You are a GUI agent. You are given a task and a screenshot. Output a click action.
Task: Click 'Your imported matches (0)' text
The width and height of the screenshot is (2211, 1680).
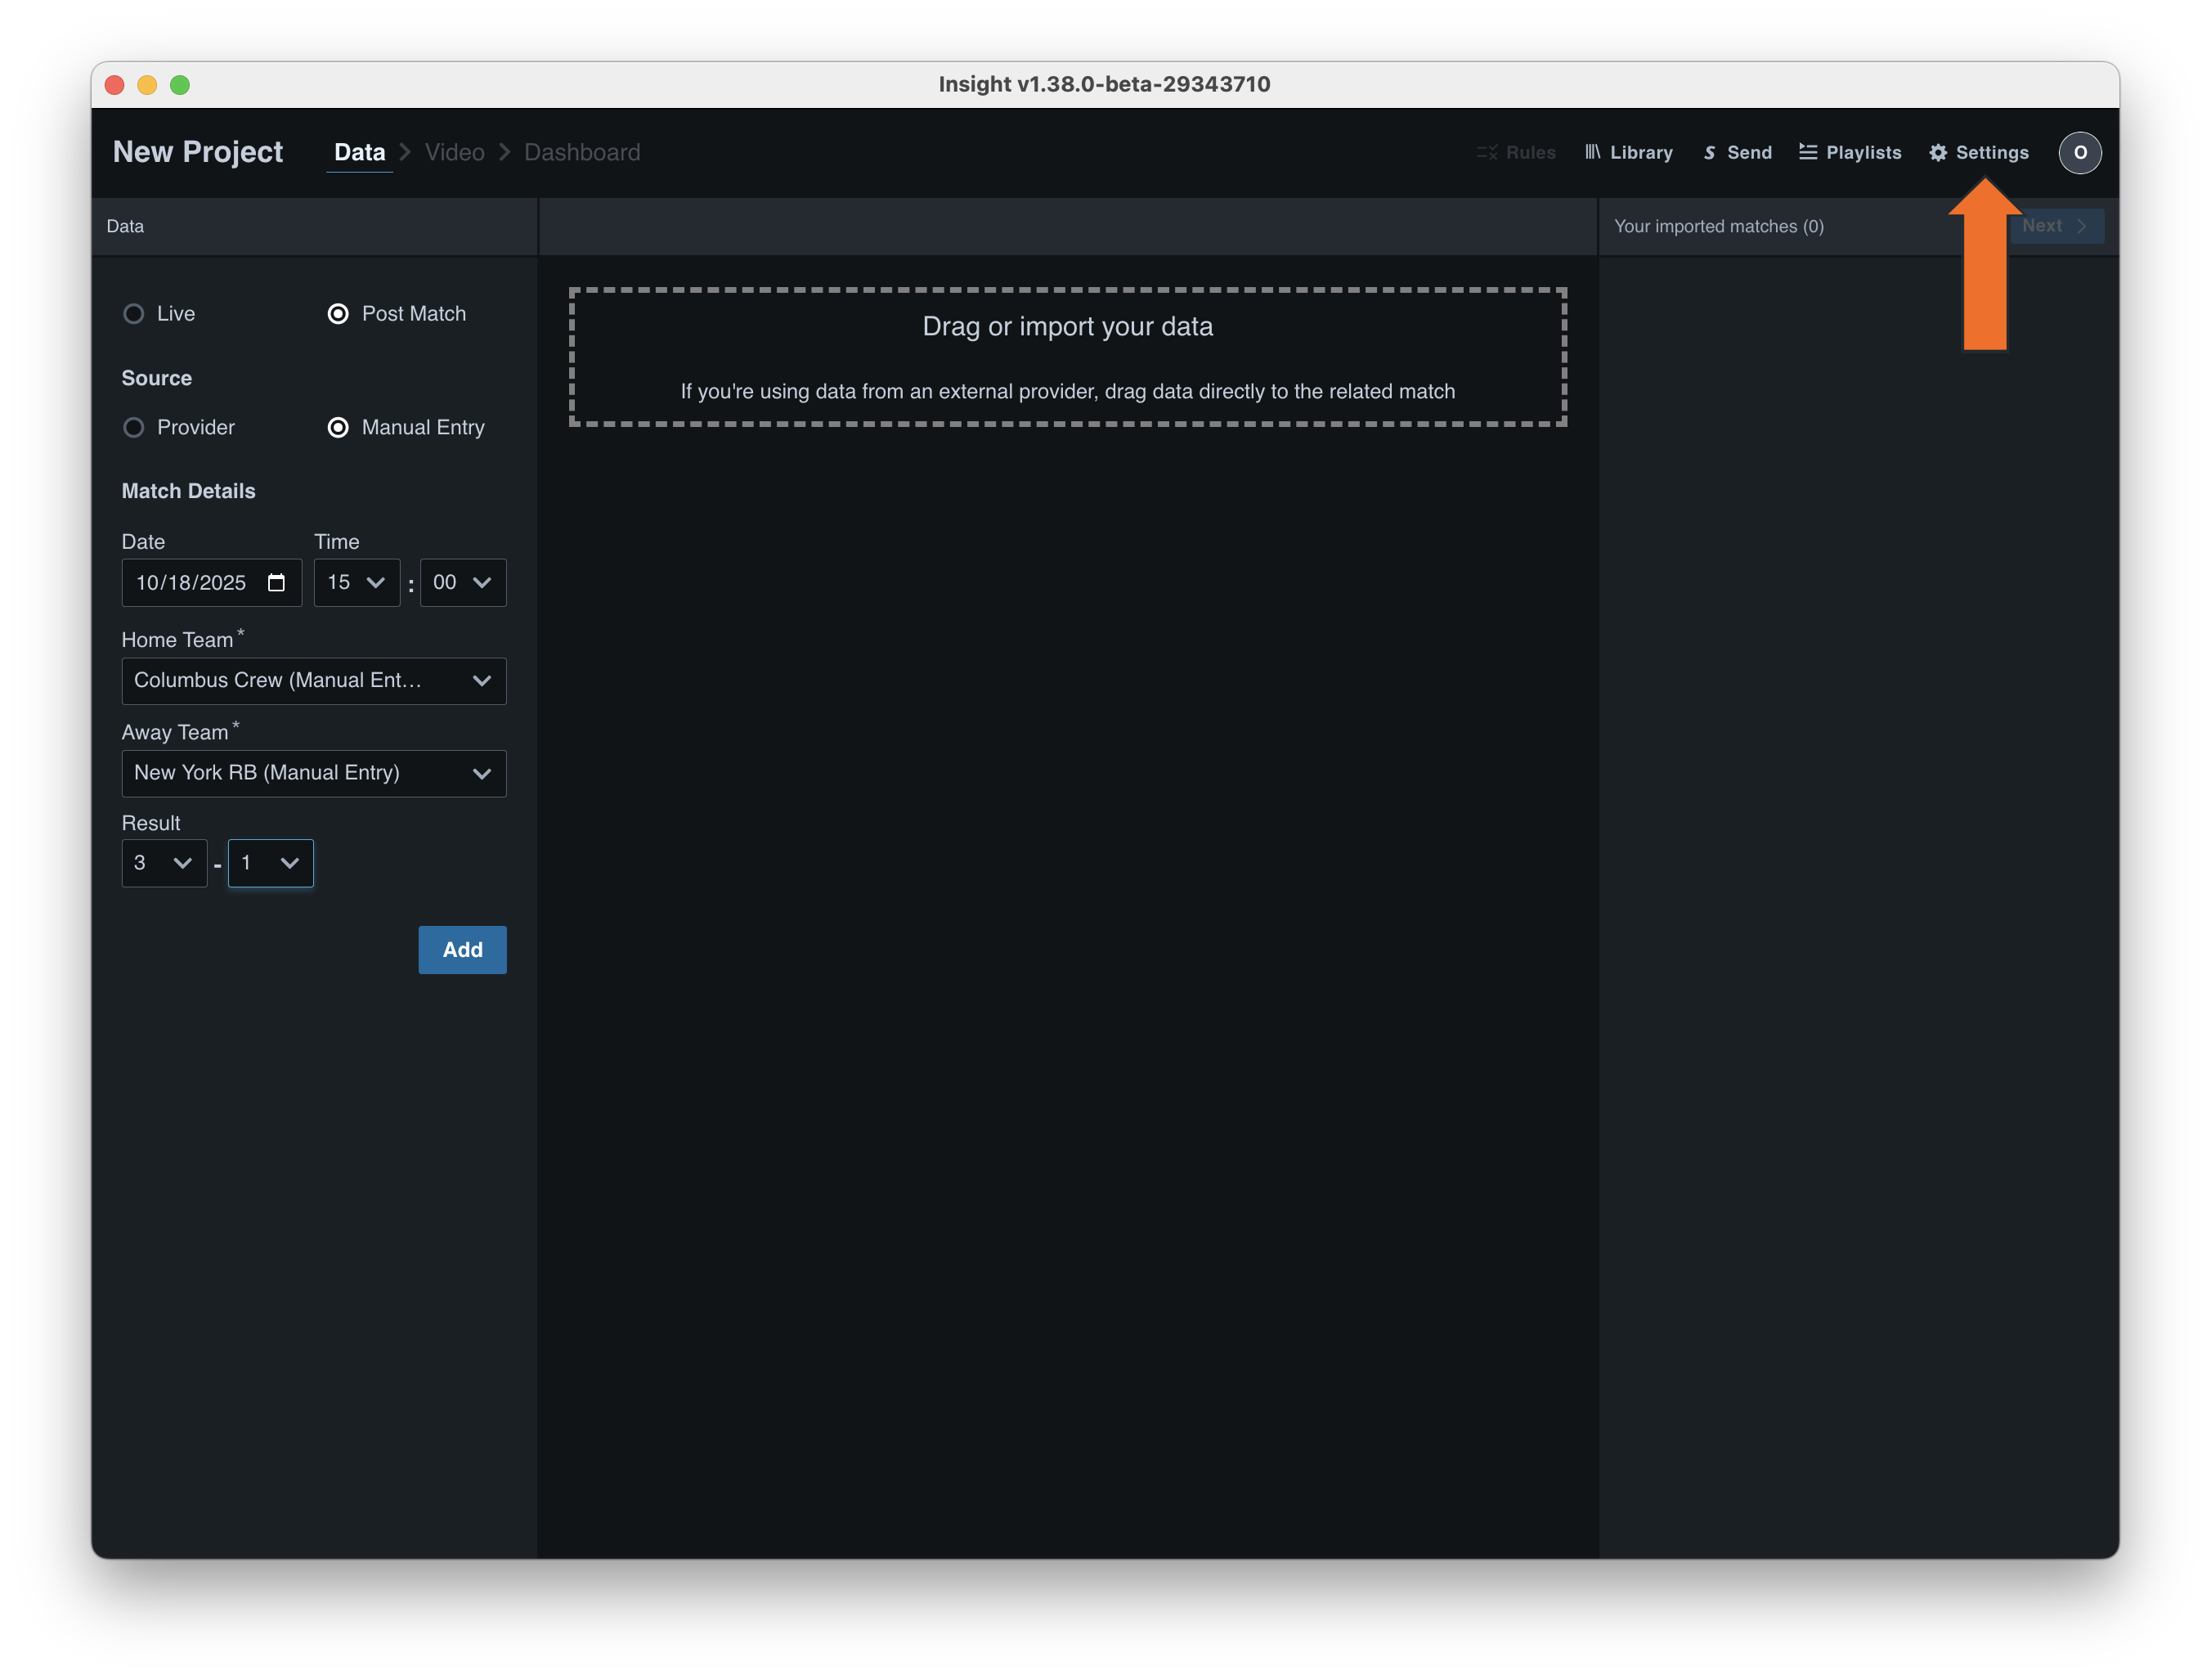pos(1720,227)
